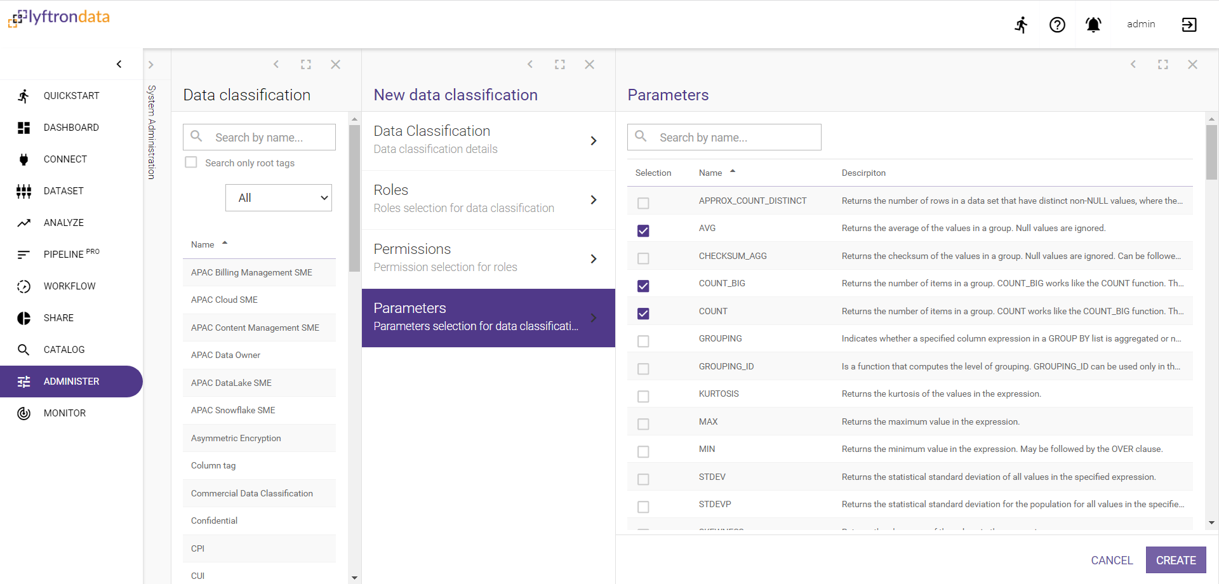Click the Quickstart sidebar icon

click(23, 96)
